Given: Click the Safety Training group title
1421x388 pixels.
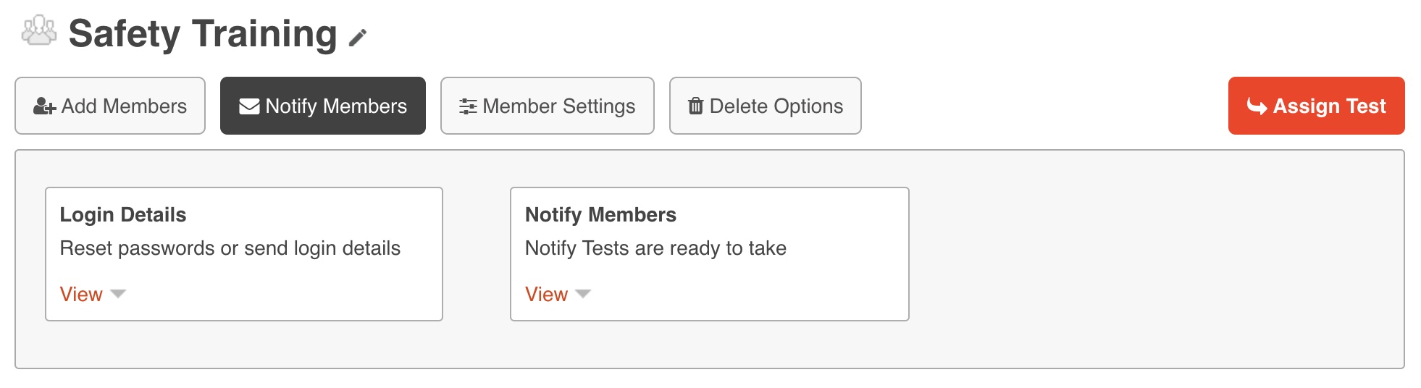Looking at the screenshot, I should 203,34.
